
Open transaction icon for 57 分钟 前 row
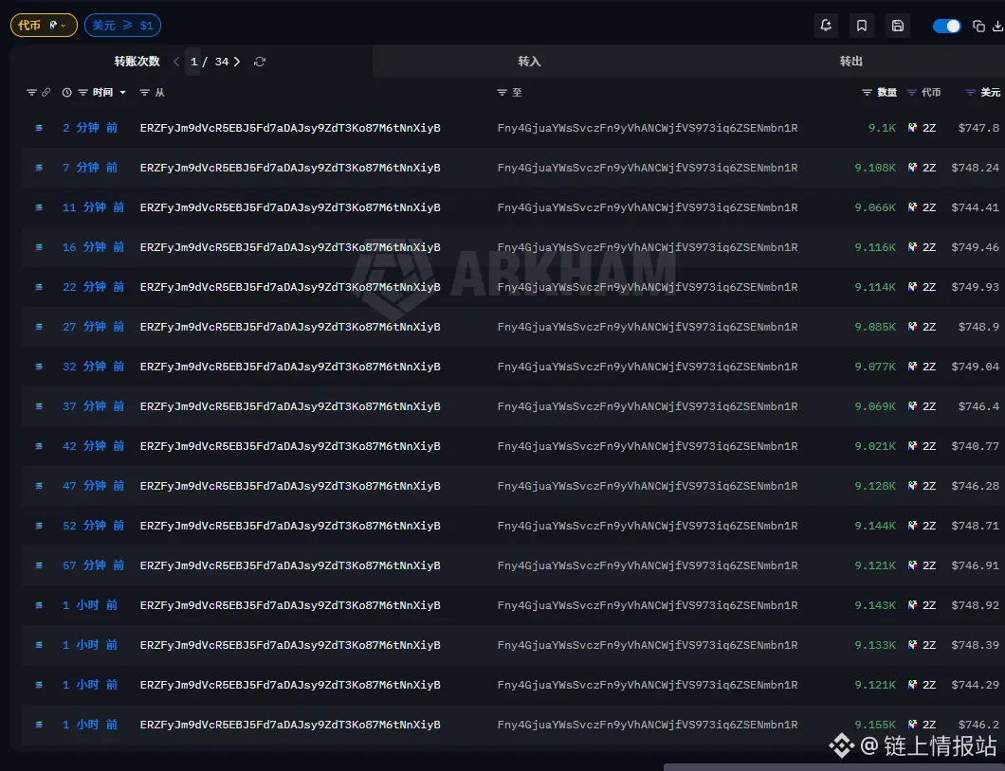tap(39, 565)
